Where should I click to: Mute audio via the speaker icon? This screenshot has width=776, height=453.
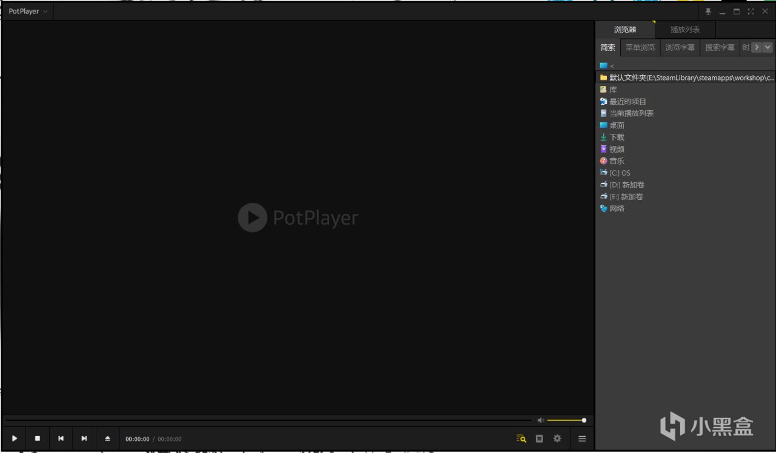pyautogui.click(x=541, y=420)
